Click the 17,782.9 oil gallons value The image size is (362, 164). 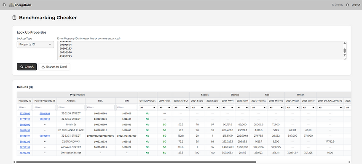(x=330, y=141)
